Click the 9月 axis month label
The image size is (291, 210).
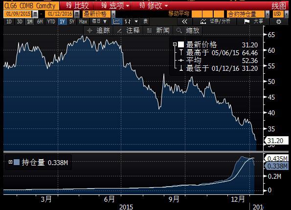click(174, 199)
